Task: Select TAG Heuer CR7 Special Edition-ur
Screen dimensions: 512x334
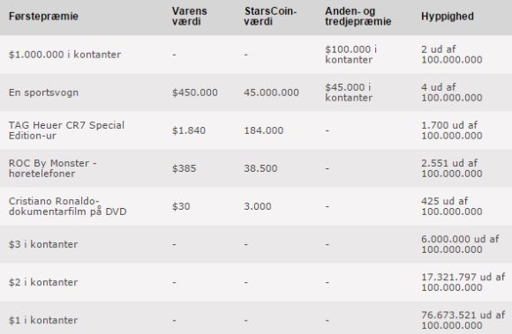Action: 66,130
